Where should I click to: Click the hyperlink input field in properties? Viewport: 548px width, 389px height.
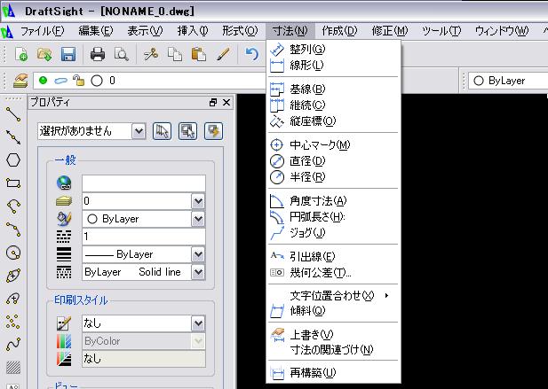tap(144, 183)
